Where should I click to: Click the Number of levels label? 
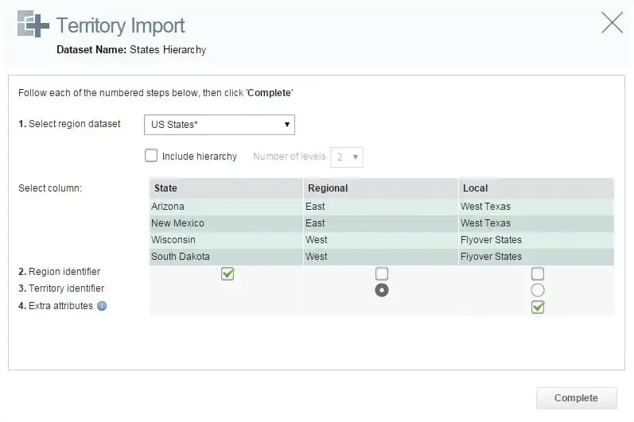(x=289, y=157)
